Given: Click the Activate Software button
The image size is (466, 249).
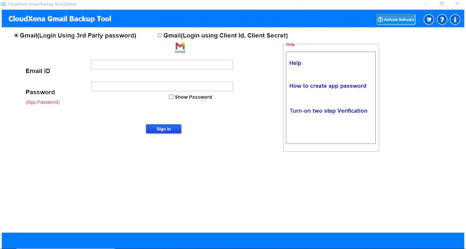Looking at the screenshot, I should click(396, 20).
